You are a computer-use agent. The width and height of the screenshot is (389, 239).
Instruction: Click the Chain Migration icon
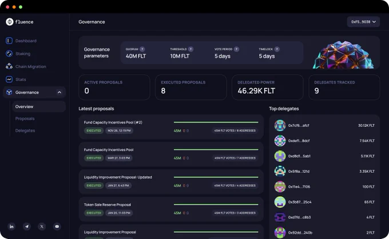(9, 66)
